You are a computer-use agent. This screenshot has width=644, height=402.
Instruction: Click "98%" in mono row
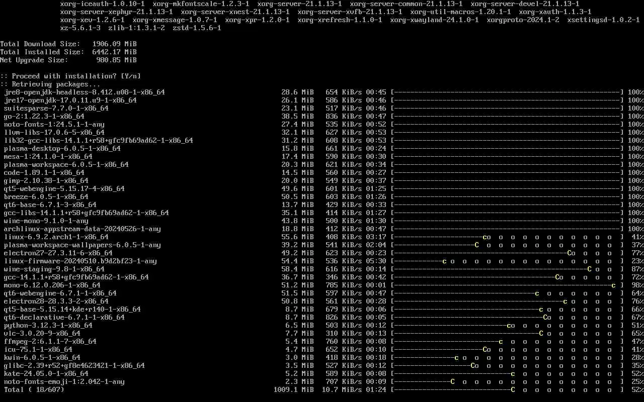[x=637, y=285]
